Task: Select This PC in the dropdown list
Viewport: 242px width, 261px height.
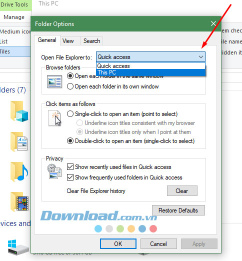Action: [x=151, y=72]
